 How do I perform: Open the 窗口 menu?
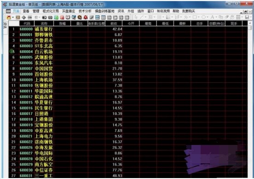pyautogui.click(x=150, y=11)
